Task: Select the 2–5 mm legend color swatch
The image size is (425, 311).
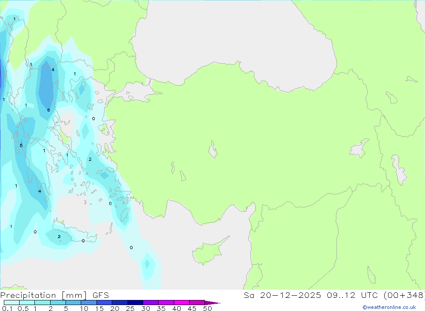Action: 58,303
